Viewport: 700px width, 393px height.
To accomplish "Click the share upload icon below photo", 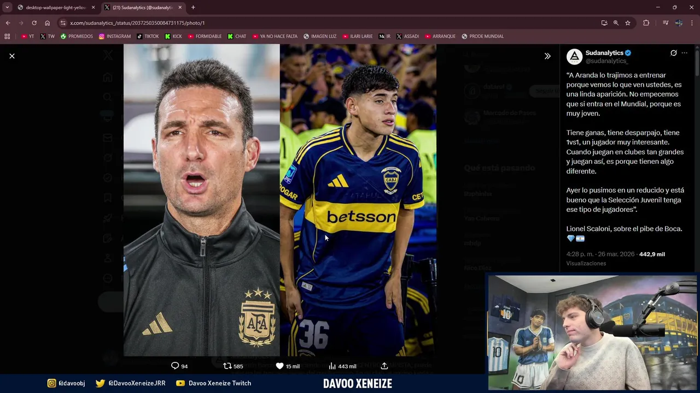I will (x=384, y=366).
